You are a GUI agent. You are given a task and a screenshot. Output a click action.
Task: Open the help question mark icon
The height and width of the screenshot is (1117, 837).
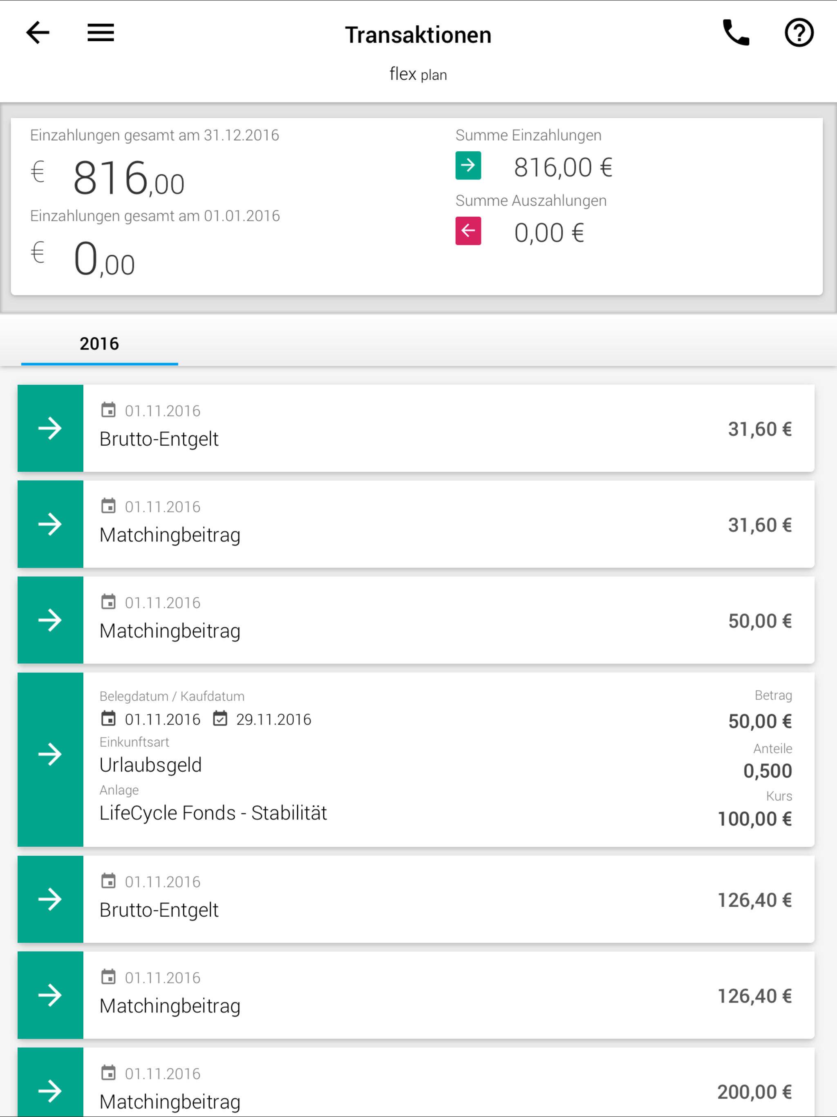tap(799, 33)
